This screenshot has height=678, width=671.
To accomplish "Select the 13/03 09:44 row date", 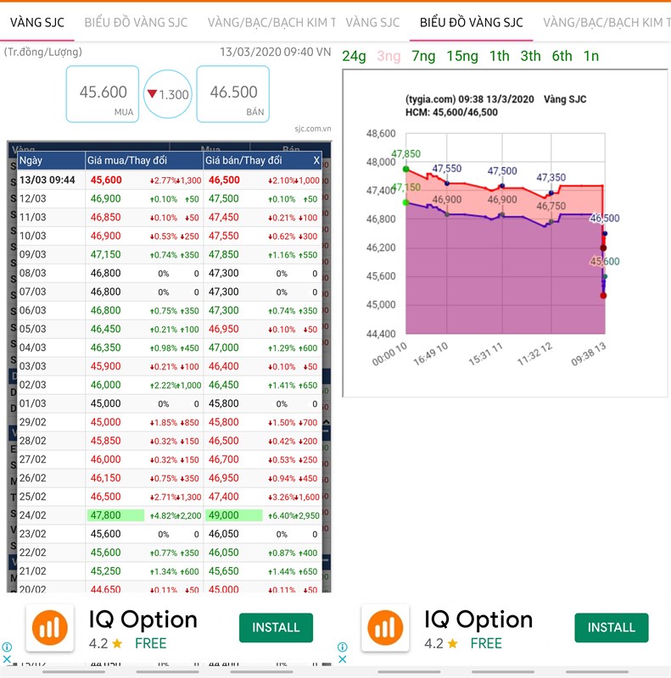I will [48, 180].
